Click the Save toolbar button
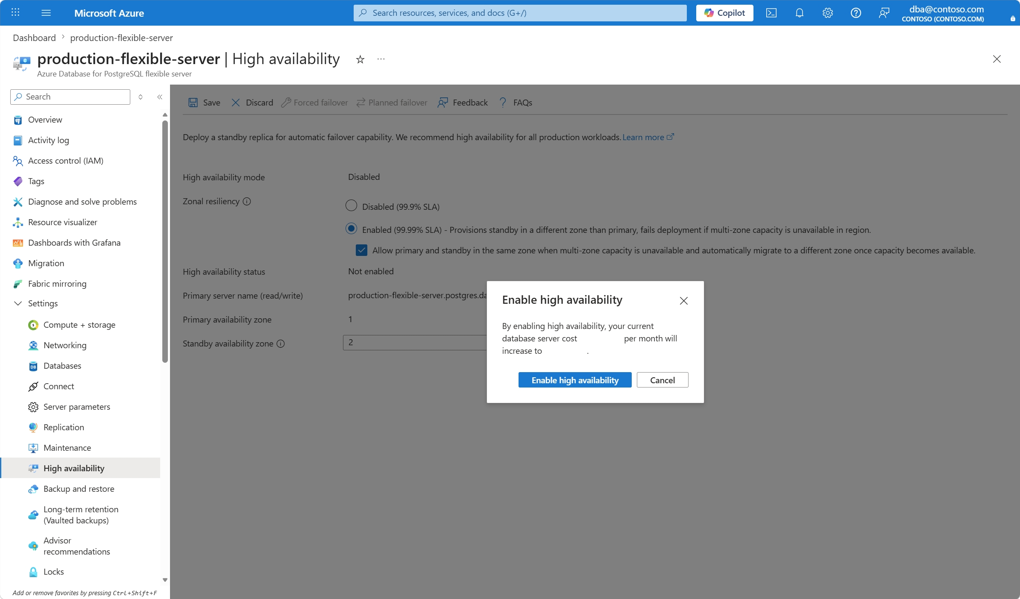 coord(204,103)
